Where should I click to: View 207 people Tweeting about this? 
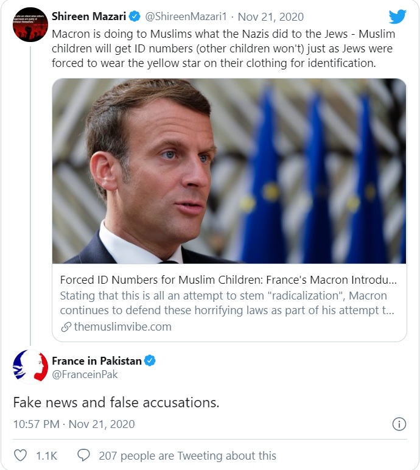coord(187,455)
